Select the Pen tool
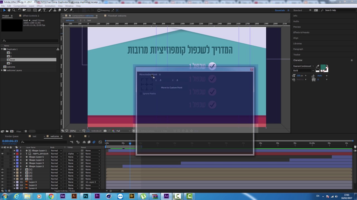The width and height of the screenshot is (357, 200). 40,10
